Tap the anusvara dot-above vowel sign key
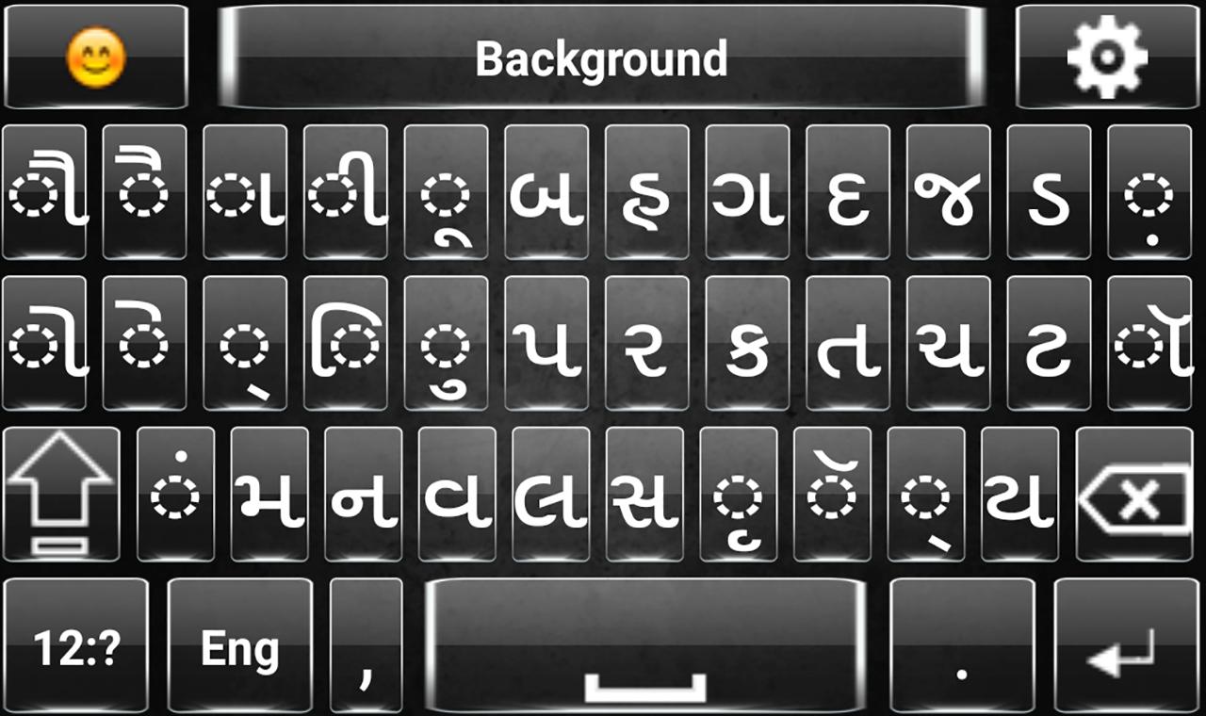Viewport: 1206px width, 716px height. click(175, 495)
